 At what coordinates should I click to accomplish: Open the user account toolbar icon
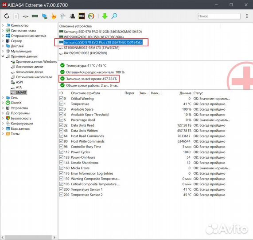click(73, 16)
